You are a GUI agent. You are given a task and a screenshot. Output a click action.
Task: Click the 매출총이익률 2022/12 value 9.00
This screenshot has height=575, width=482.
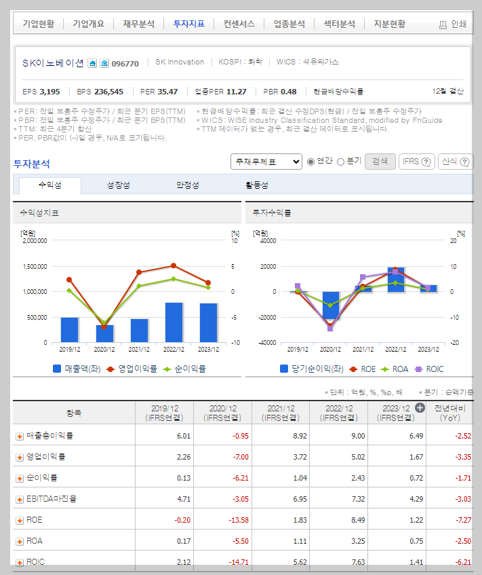(358, 436)
